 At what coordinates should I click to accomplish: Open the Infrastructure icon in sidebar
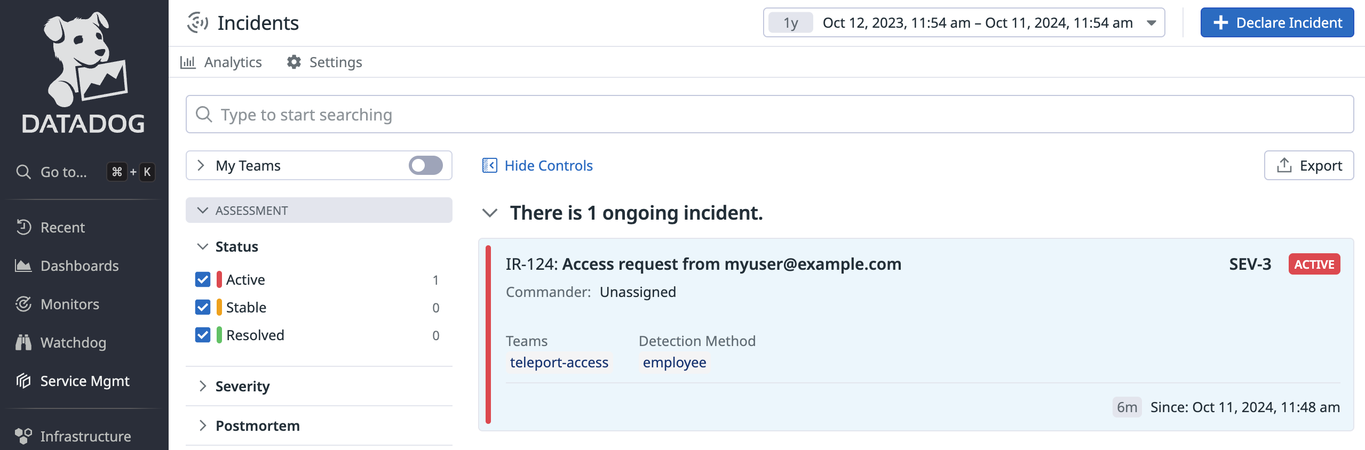tap(23, 436)
